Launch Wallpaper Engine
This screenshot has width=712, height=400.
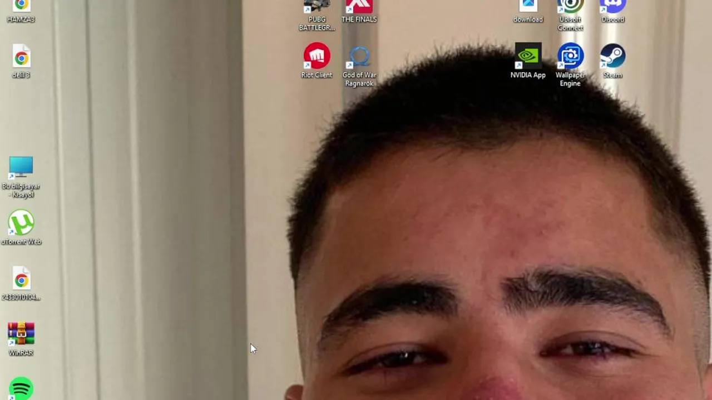coord(570,57)
